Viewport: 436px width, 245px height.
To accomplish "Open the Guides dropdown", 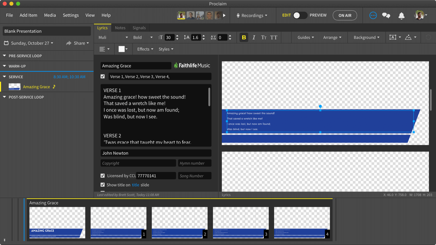I will (306, 37).
